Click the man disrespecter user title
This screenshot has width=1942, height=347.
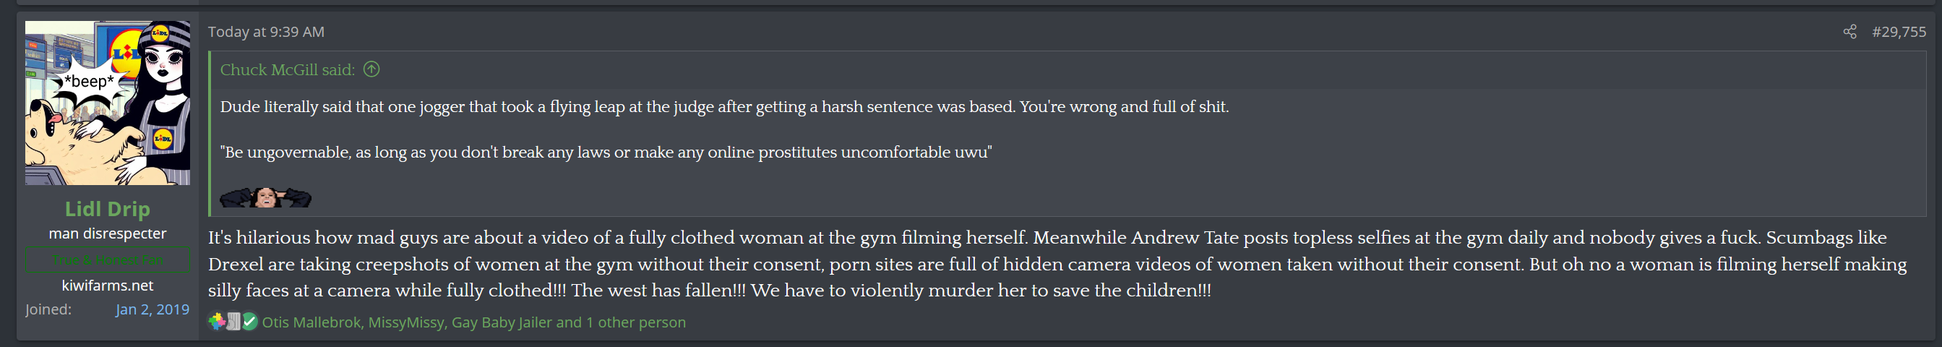coord(108,234)
